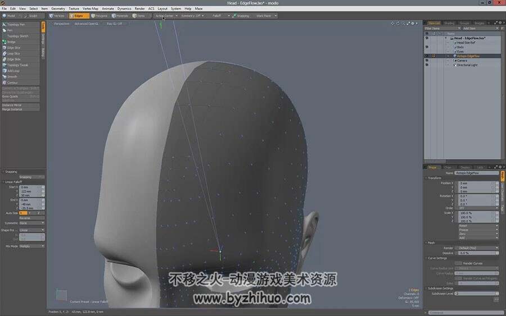506x316 pixels.
Task: Click the Grow Quads button
Action: coord(20,97)
